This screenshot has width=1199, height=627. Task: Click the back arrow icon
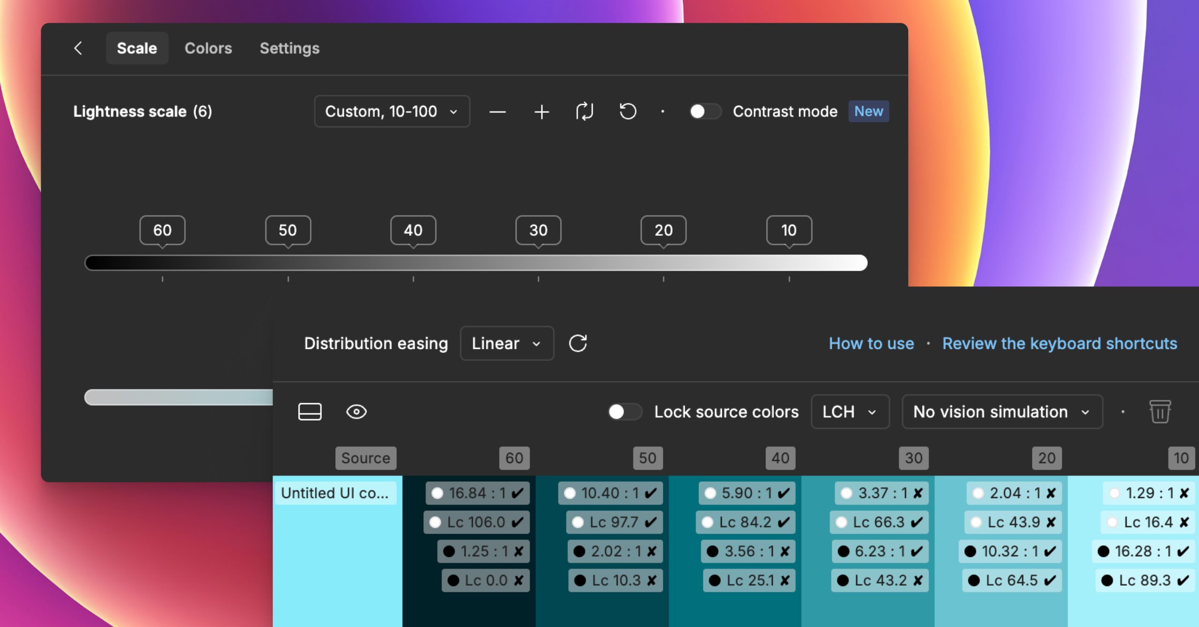(x=78, y=48)
